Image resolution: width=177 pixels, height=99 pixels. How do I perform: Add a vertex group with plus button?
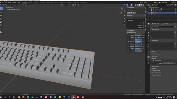(x=175, y=32)
